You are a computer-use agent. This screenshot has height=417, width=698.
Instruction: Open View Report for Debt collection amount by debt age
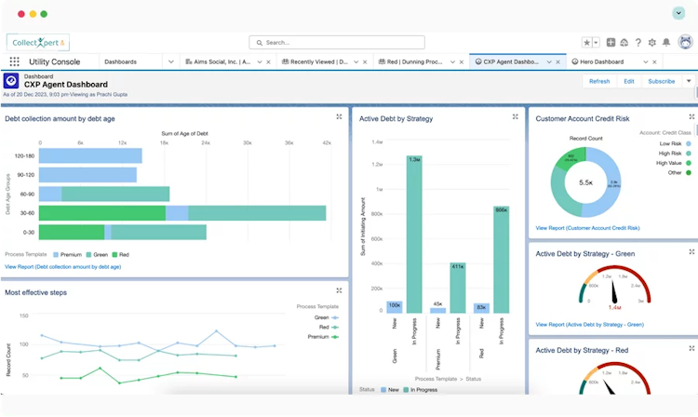(62, 266)
